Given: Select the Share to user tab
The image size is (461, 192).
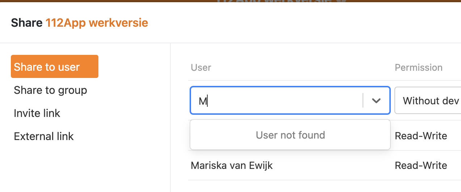Looking at the screenshot, I should (x=54, y=67).
